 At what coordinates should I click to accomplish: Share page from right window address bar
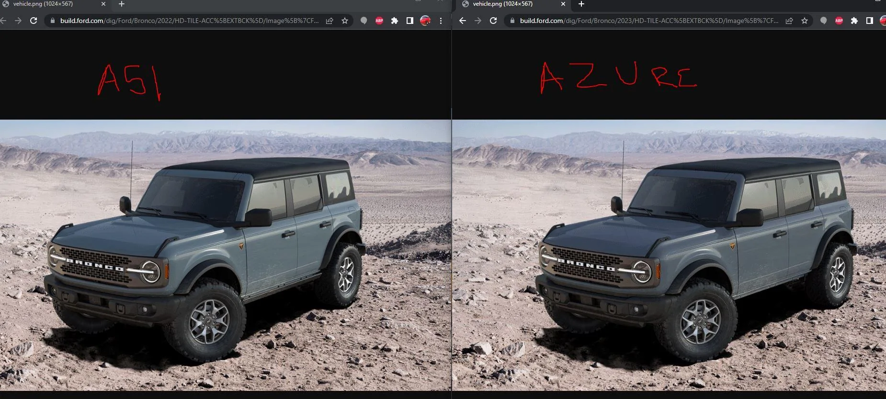789,21
